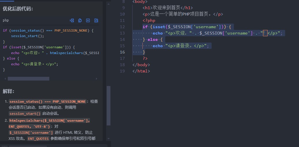This screenshot has height=147, width=299.
Task: Click chat panel vertical scrollbar thumb
Action: [108, 106]
